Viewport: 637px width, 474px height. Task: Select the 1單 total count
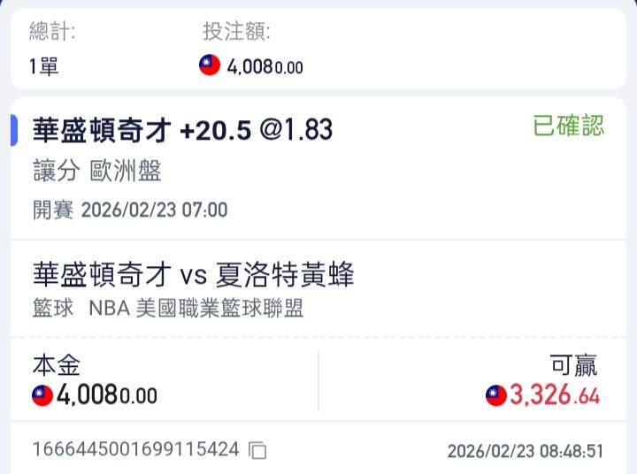click(43, 66)
